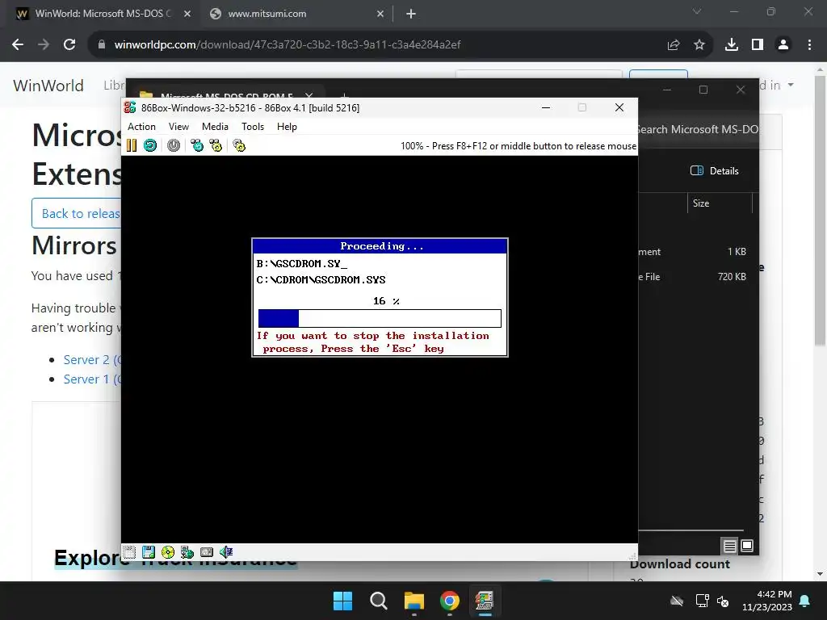Open the Server 2 mirror link
The width and height of the screenshot is (827, 620).
click(x=92, y=359)
